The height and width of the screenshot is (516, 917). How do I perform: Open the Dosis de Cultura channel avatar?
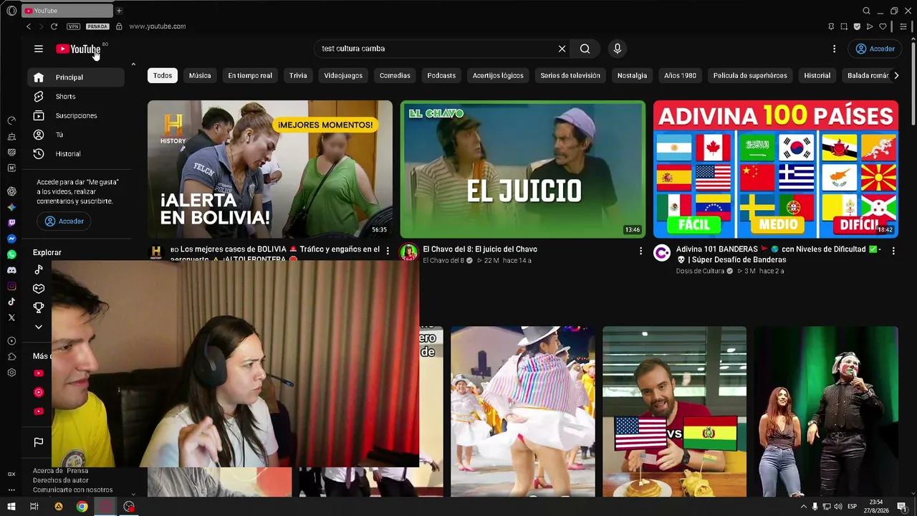(x=662, y=252)
